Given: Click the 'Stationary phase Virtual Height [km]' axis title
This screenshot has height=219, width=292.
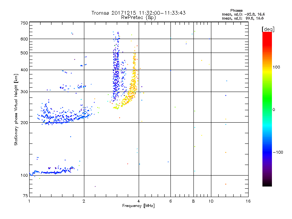Looking at the screenshot, I should [16, 109].
